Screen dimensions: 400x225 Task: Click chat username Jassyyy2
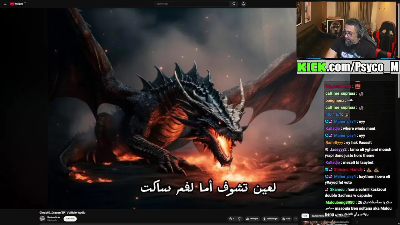(338, 149)
